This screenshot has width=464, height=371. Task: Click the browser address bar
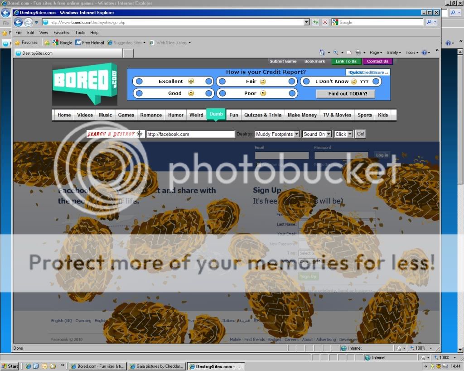pos(173,22)
